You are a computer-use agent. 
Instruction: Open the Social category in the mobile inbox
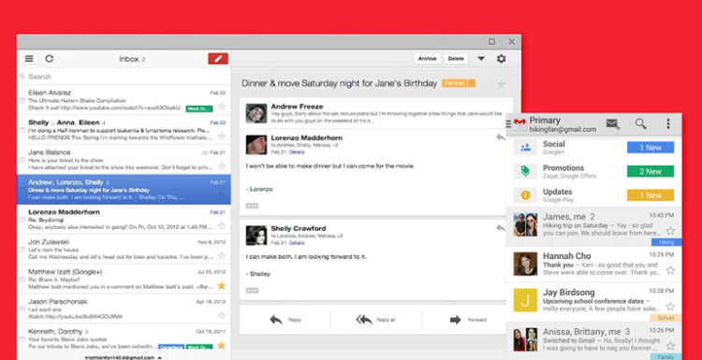593,148
